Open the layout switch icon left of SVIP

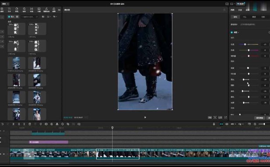[227, 4]
